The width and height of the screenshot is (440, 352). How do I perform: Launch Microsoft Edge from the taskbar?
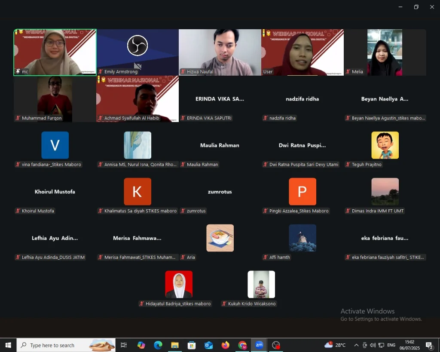click(158, 345)
